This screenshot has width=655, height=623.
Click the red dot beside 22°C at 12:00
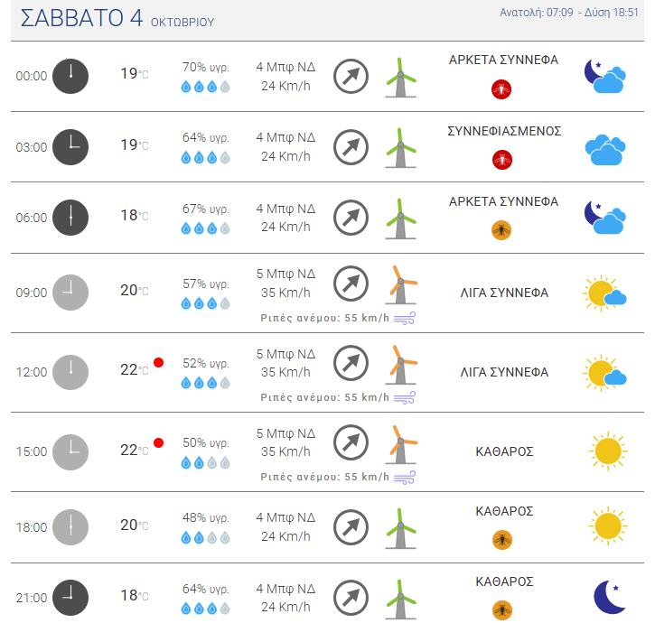click(x=159, y=363)
